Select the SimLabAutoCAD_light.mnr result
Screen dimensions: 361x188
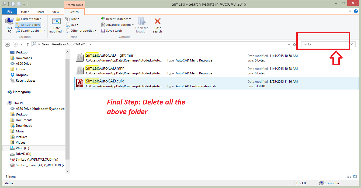point(109,55)
